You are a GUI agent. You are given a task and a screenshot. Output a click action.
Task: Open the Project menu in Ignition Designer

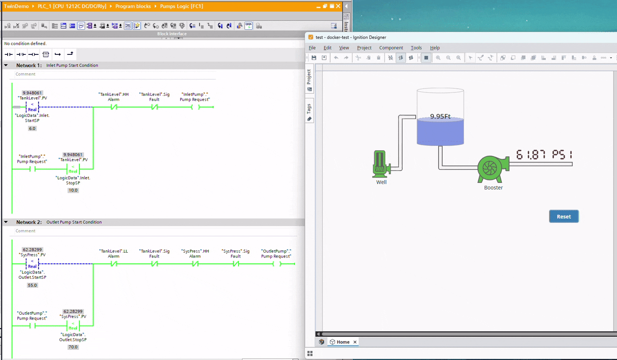[x=364, y=48]
